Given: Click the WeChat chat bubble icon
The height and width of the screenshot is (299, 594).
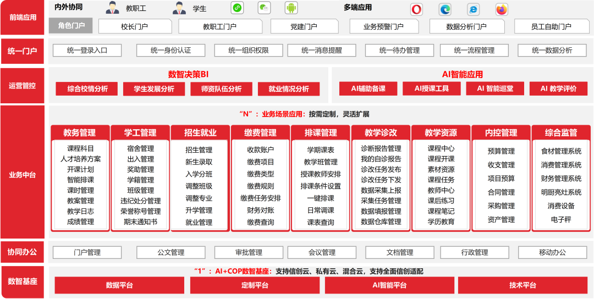Looking at the screenshot, I should click(264, 8).
